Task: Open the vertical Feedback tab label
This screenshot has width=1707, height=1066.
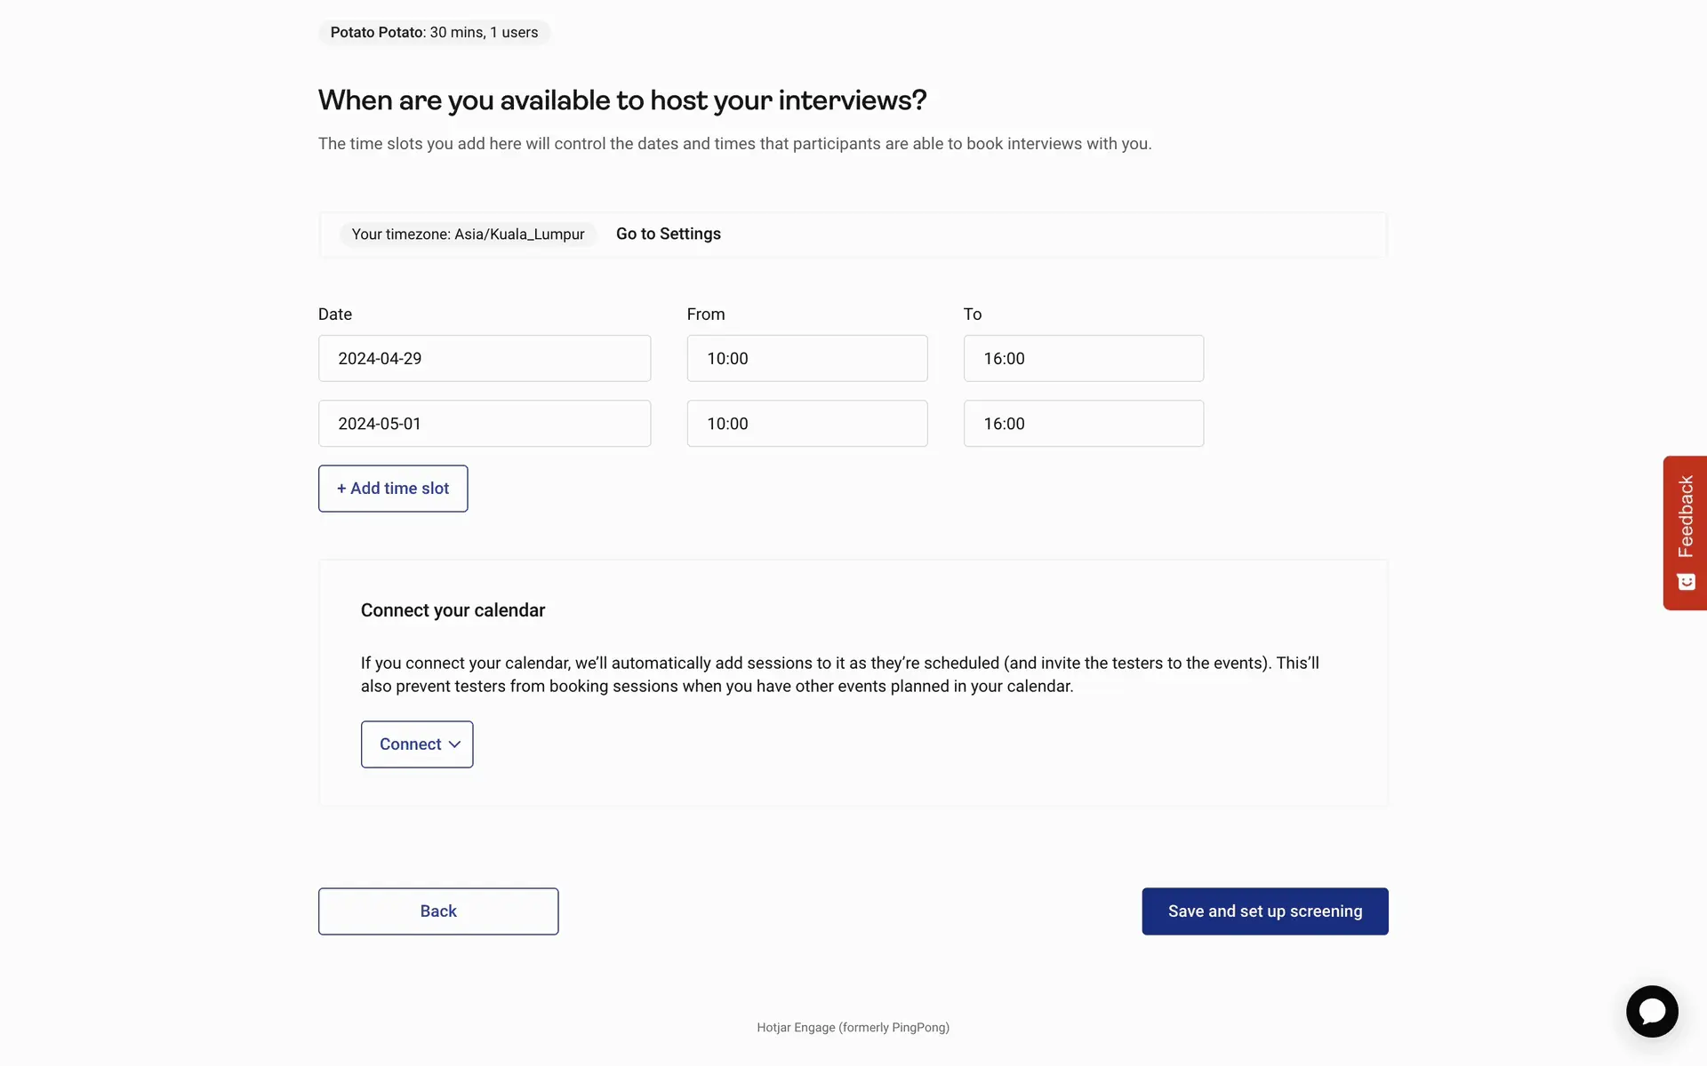Action: pos(1686,516)
